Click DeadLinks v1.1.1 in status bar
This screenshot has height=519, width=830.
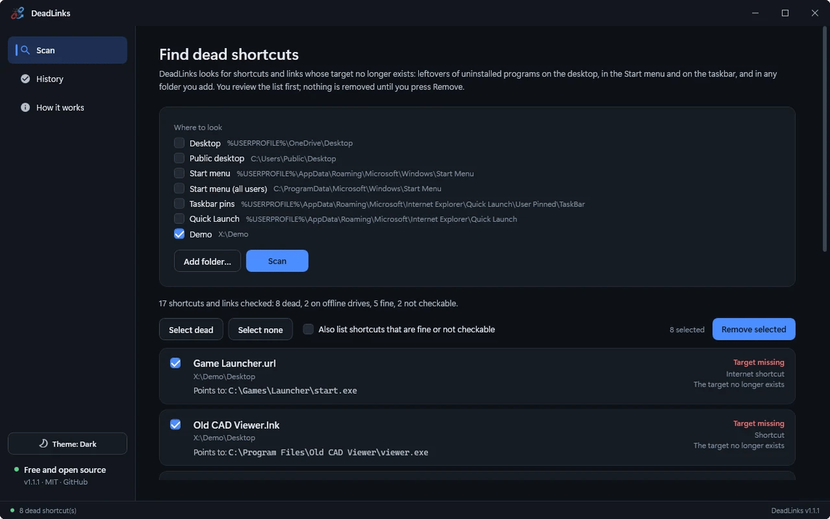point(796,511)
